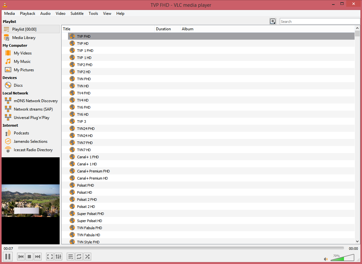The height and width of the screenshot is (264, 362).
Task: Sort playlist by Album column
Action: pos(267,29)
